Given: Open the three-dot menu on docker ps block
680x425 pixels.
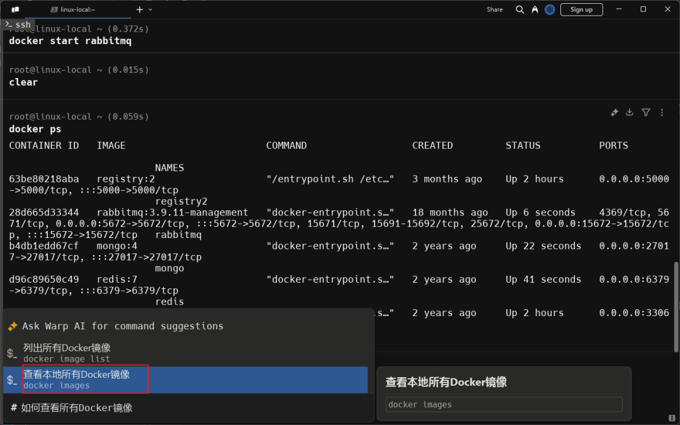Looking at the screenshot, I should [662, 112].
